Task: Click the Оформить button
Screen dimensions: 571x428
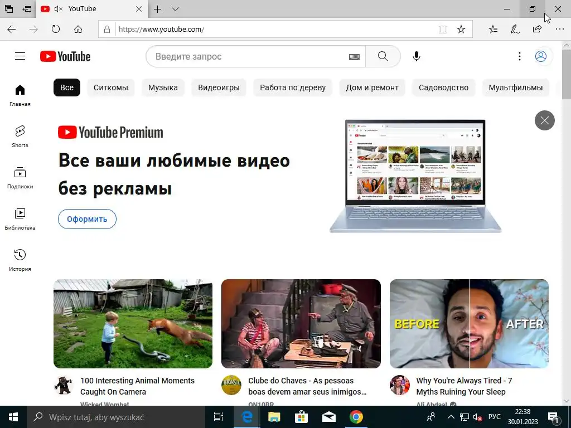Action: coord(87,219)
